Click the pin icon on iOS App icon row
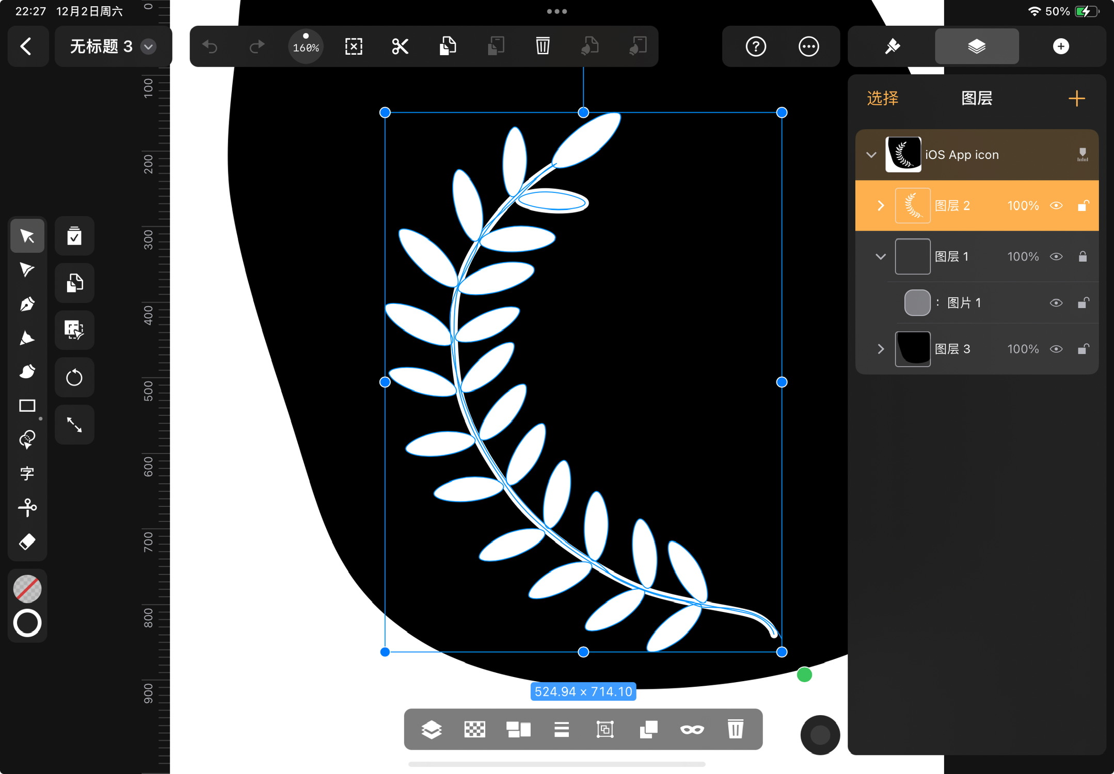This screenshot has height=774, width=1114. [x=1083, y=154]
